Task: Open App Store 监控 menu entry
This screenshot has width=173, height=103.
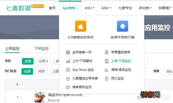Action: tap(83, 70)
